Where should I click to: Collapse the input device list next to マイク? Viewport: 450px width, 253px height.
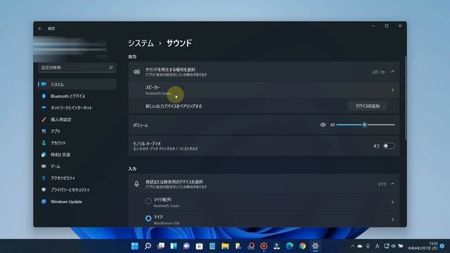click(x=392, y=184)
